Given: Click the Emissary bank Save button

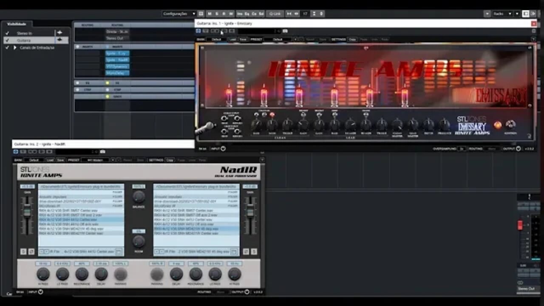Looking at the screenshot, I should pyautogui.click(x=243, y=40).
